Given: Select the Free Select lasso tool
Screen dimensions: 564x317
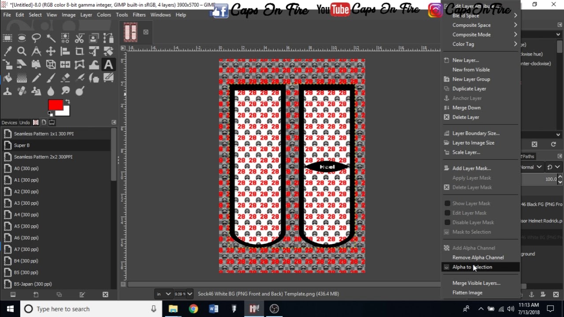Looking at the screenshot, I should click(x=36, y=38).
